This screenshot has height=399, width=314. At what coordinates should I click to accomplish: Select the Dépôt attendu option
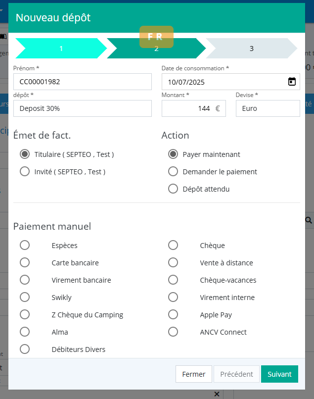coord(173,189)
